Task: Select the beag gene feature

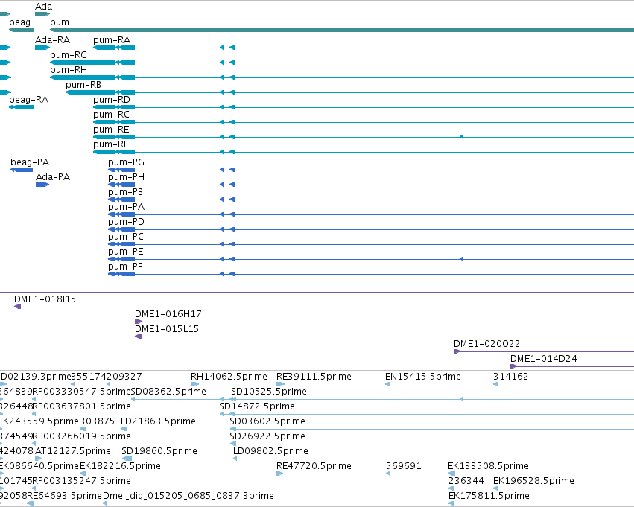Action: [x=22, y=30]
